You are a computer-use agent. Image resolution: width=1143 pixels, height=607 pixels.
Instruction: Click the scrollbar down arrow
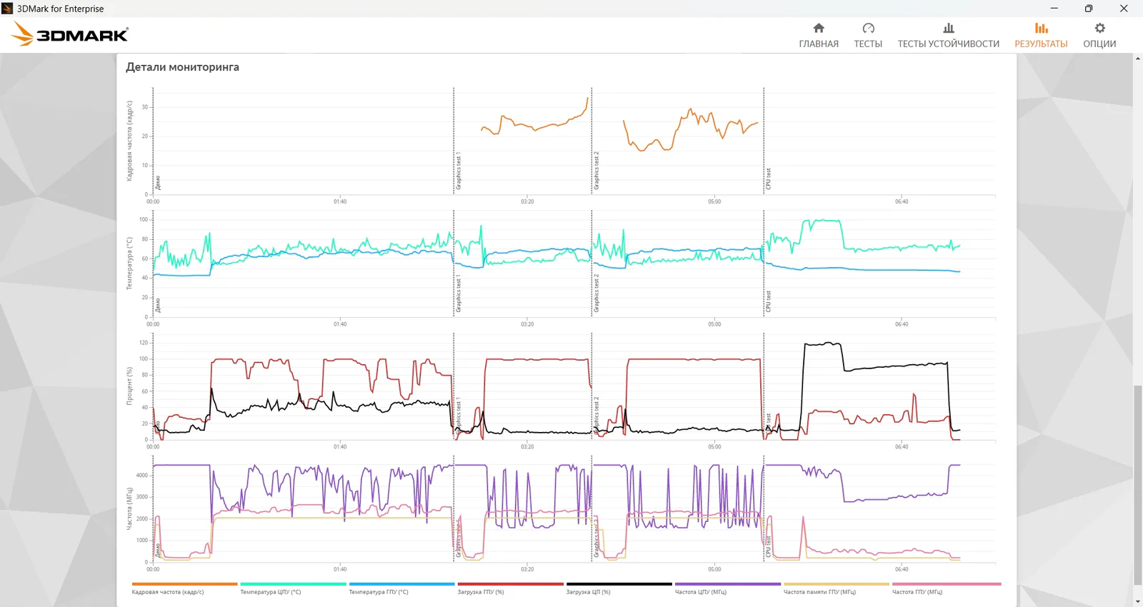(1138, 601)
